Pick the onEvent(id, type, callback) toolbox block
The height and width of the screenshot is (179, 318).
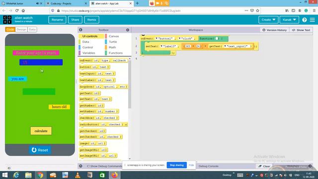[x=103, y=61]
